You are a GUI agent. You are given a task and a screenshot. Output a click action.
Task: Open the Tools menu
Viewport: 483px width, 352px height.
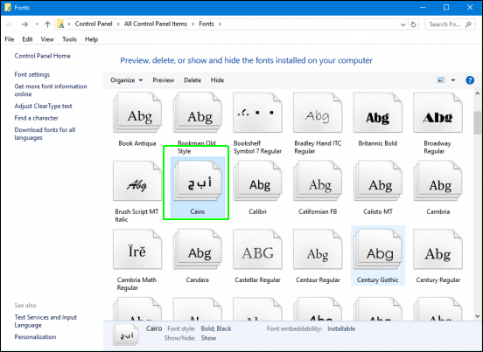[x=69, y=39]
